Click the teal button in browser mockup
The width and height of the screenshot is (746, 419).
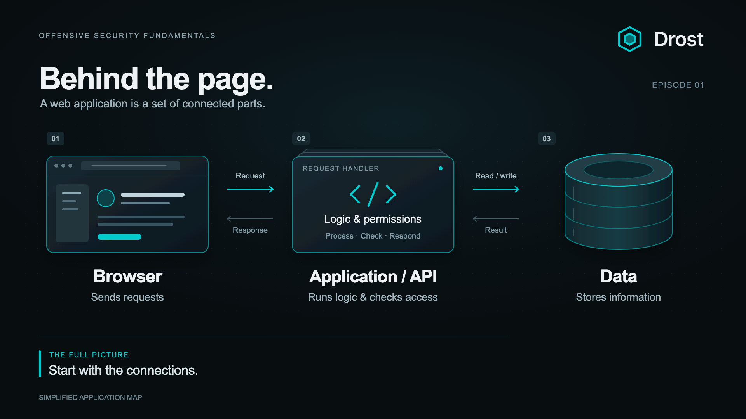(119, 237)
